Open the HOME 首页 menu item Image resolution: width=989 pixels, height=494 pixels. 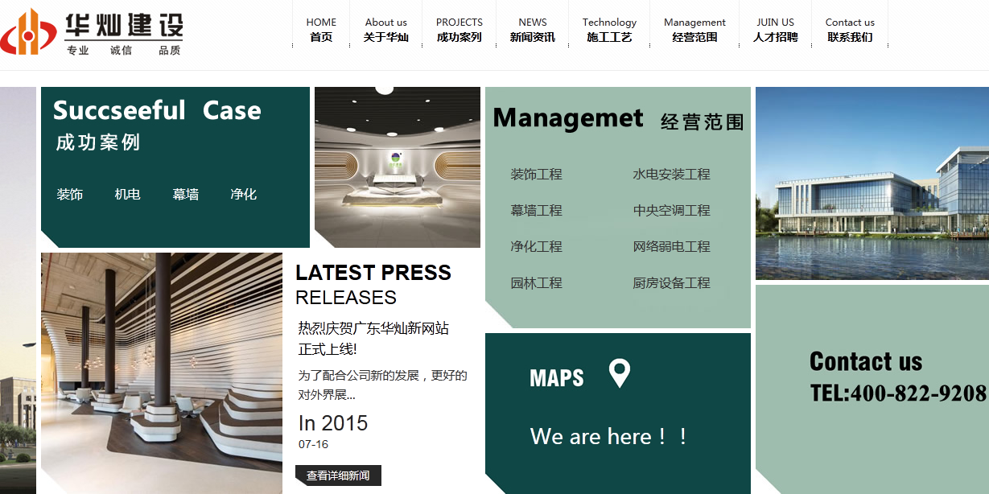pyautogui.click(x=321, y=30)
